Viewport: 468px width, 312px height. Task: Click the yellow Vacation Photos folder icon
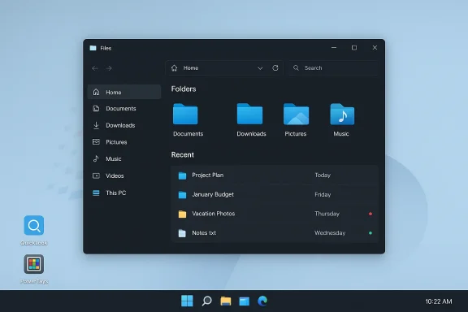click(182, 214)
